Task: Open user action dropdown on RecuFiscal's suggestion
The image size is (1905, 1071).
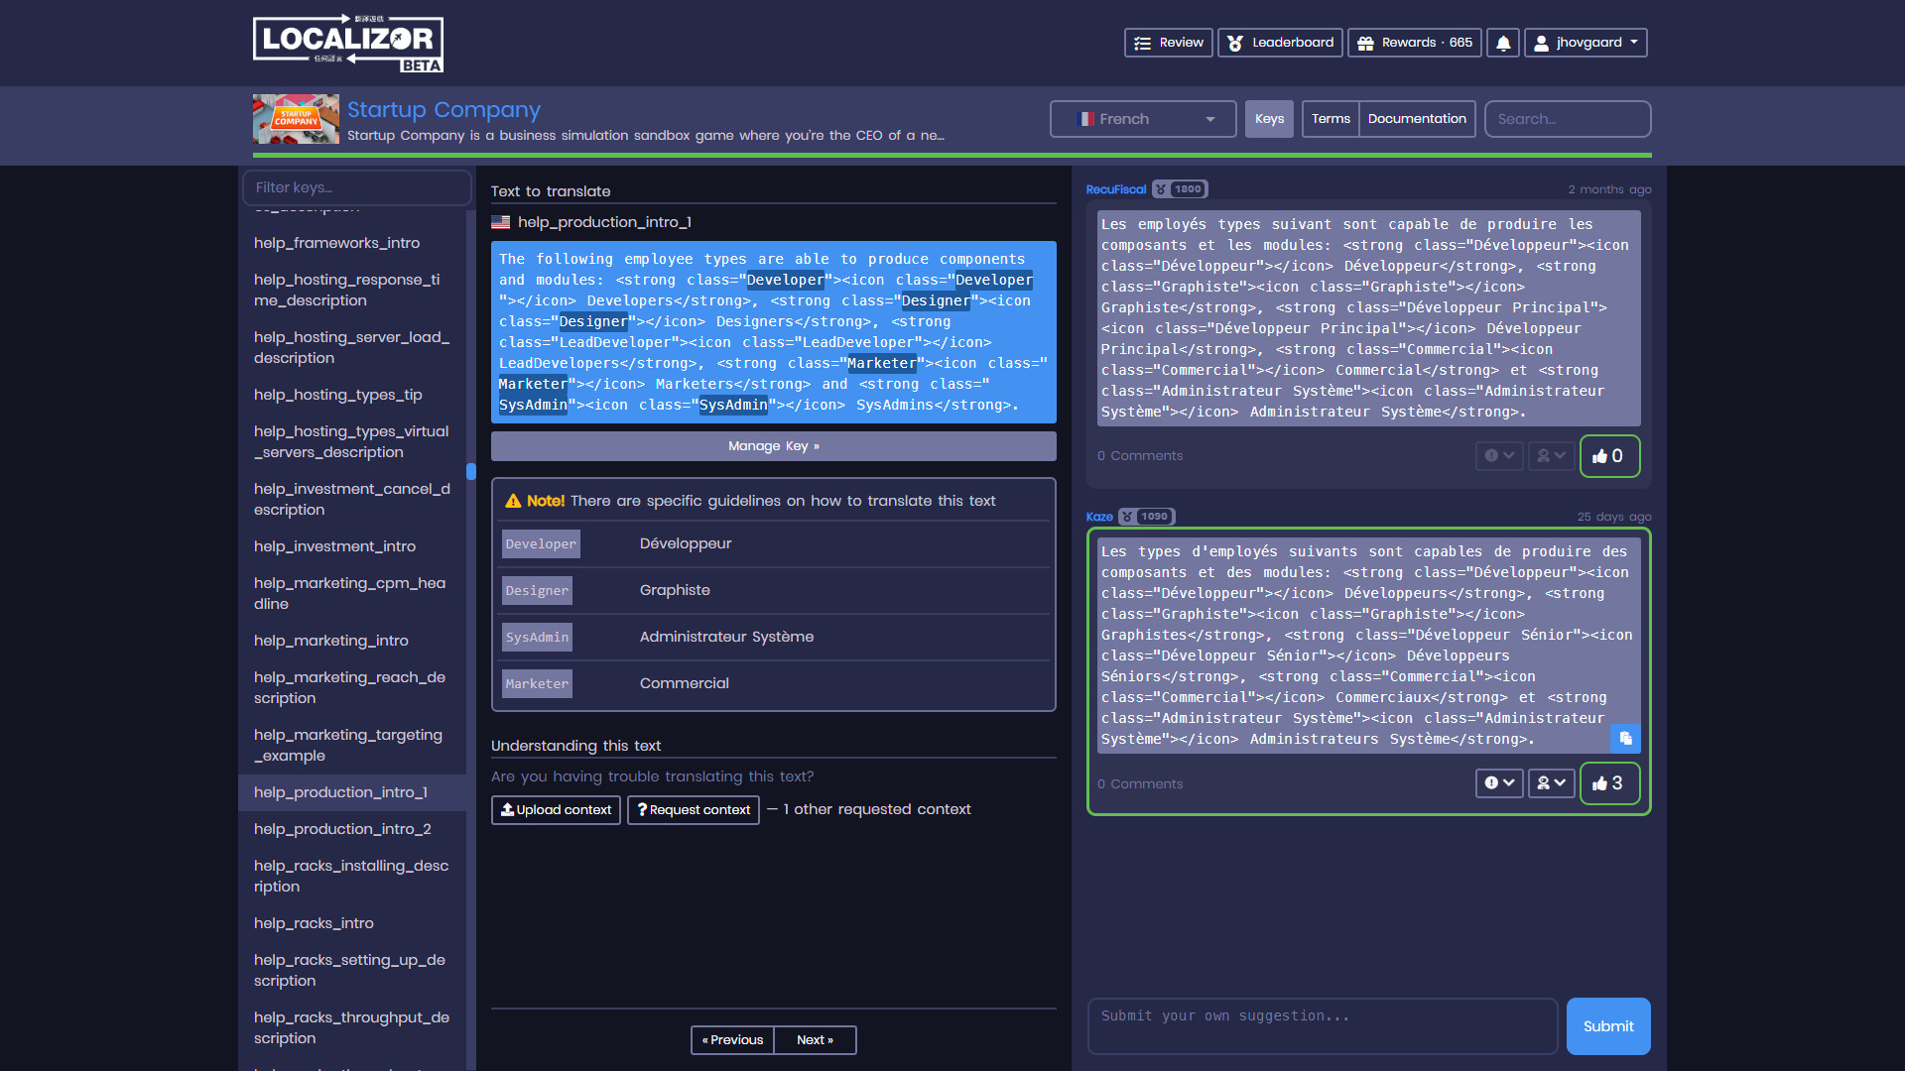Action: tap(1551, 456)
